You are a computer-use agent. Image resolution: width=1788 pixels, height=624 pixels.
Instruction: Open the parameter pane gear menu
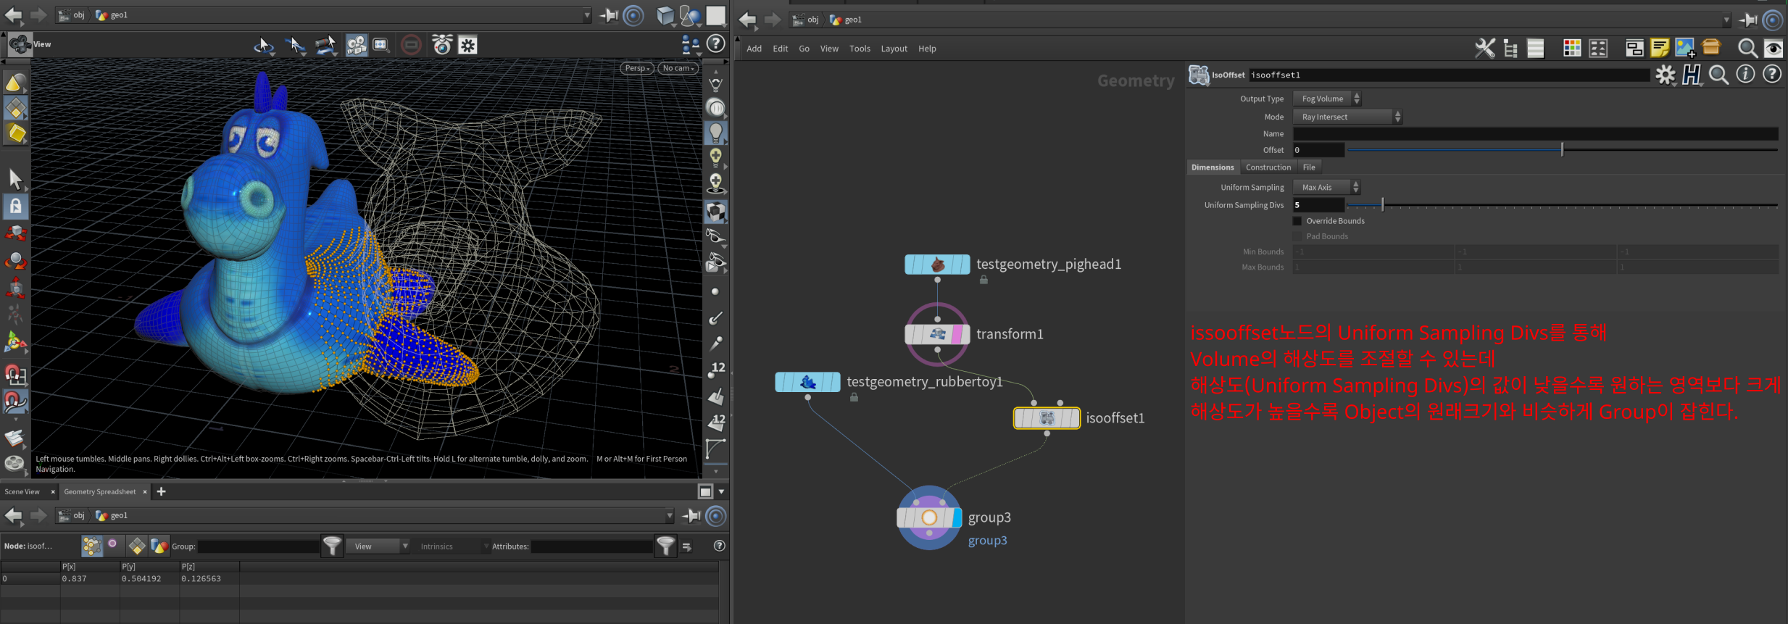(x=1666, y=75)
